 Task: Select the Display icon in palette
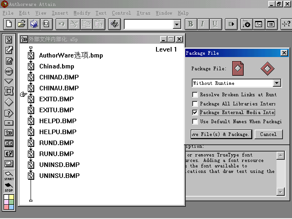[9, 40]
